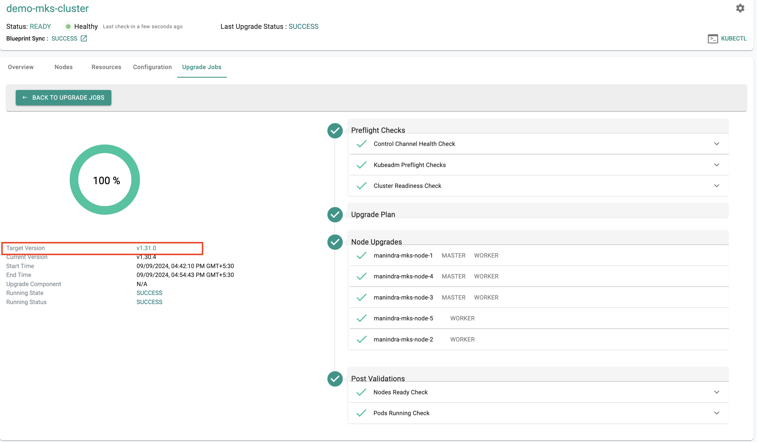Toggle visibility of manindra-mks-node-1 checkmark
757x442 pixels.
click(x=362, y=255)
